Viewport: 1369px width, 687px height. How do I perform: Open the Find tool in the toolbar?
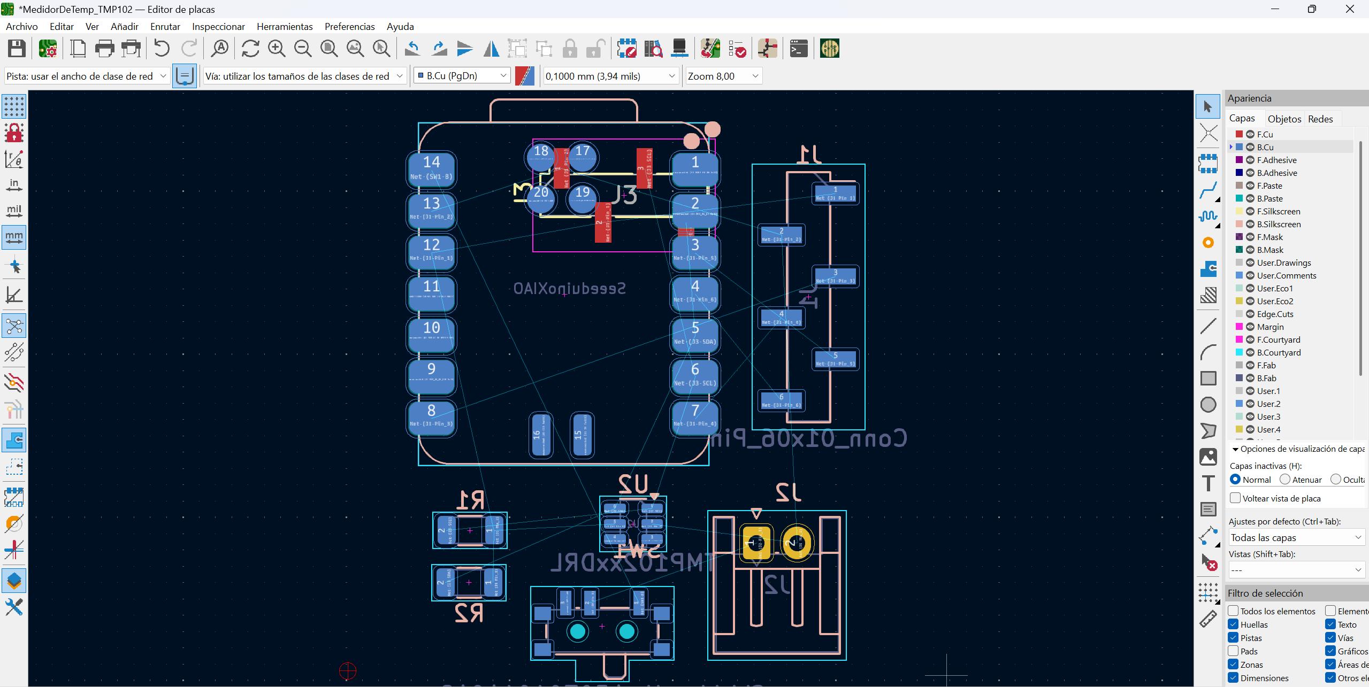[219, 49]
